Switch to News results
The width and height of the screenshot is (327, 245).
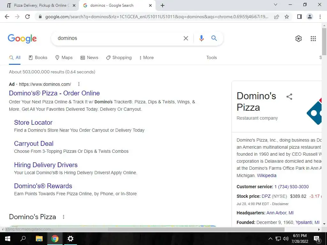tap(89, 57)
